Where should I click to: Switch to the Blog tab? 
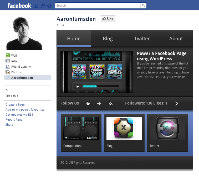(x=108, y=38)
